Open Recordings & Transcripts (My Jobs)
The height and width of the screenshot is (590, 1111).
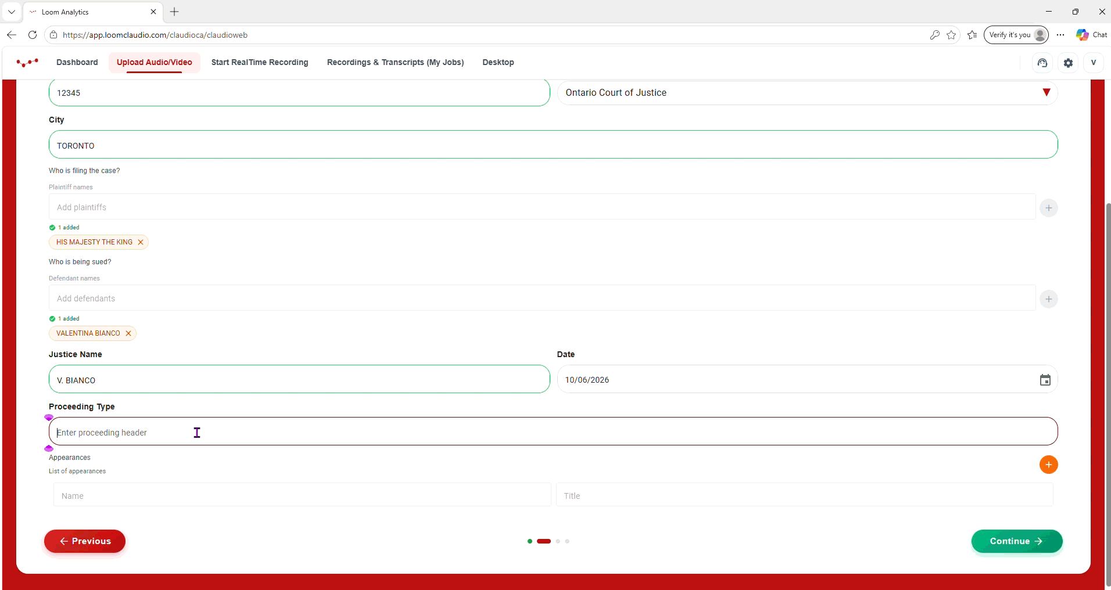(x=395, y=62)
